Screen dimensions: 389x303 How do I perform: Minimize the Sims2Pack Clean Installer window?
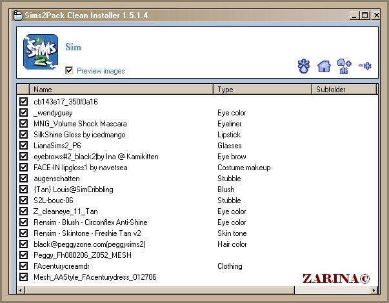(x=354, y=15)
